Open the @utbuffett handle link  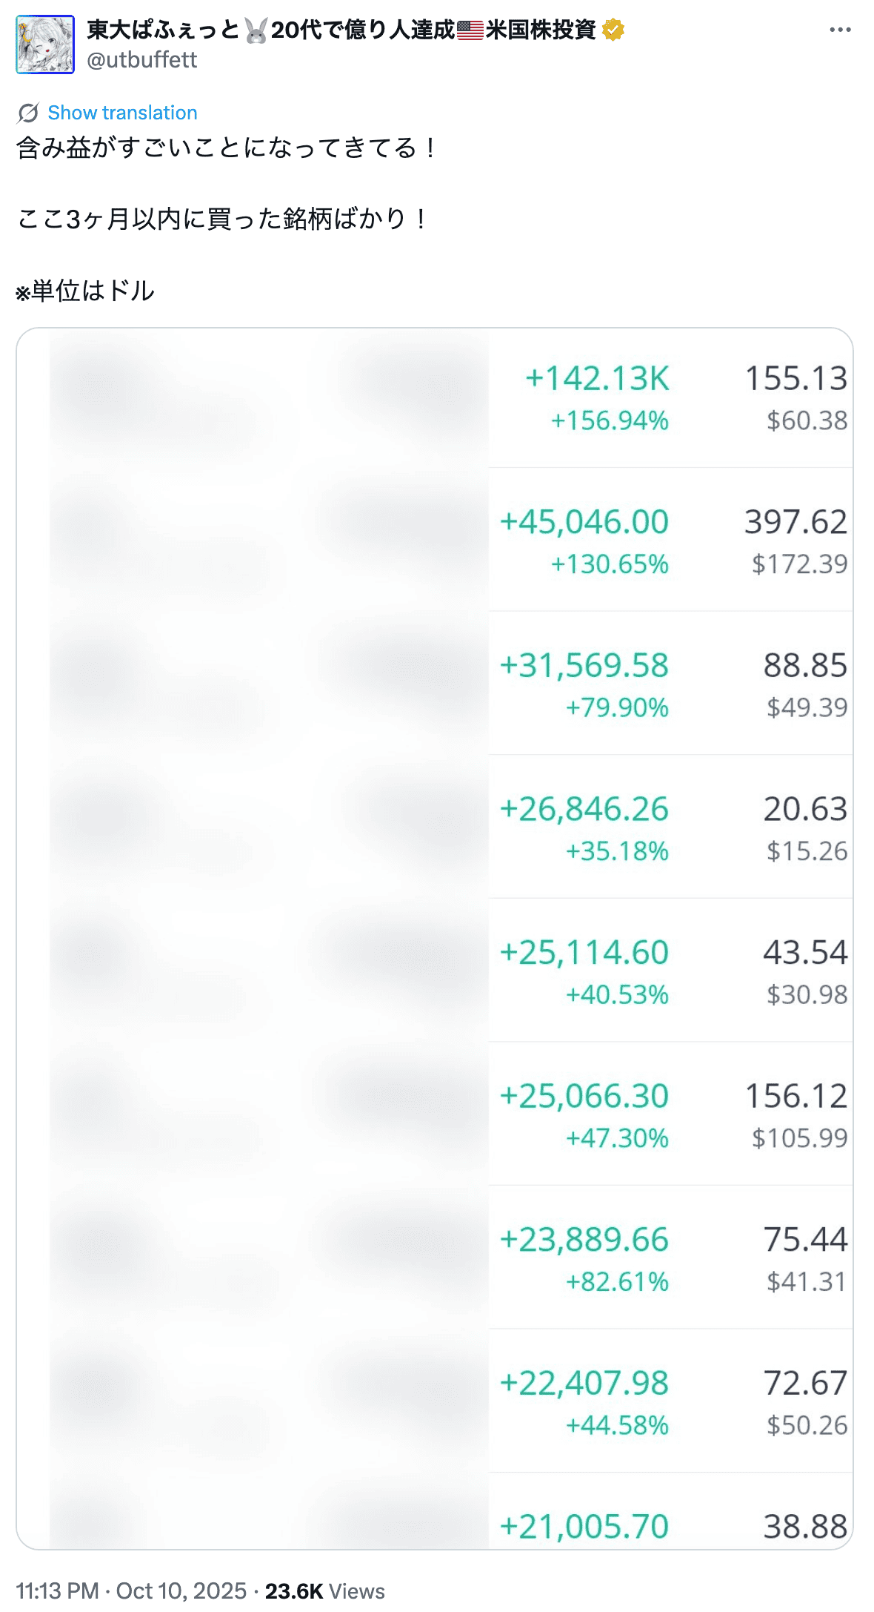(x=142, y=60)
